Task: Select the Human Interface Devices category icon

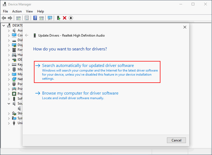Action: [x=14, y=55]
